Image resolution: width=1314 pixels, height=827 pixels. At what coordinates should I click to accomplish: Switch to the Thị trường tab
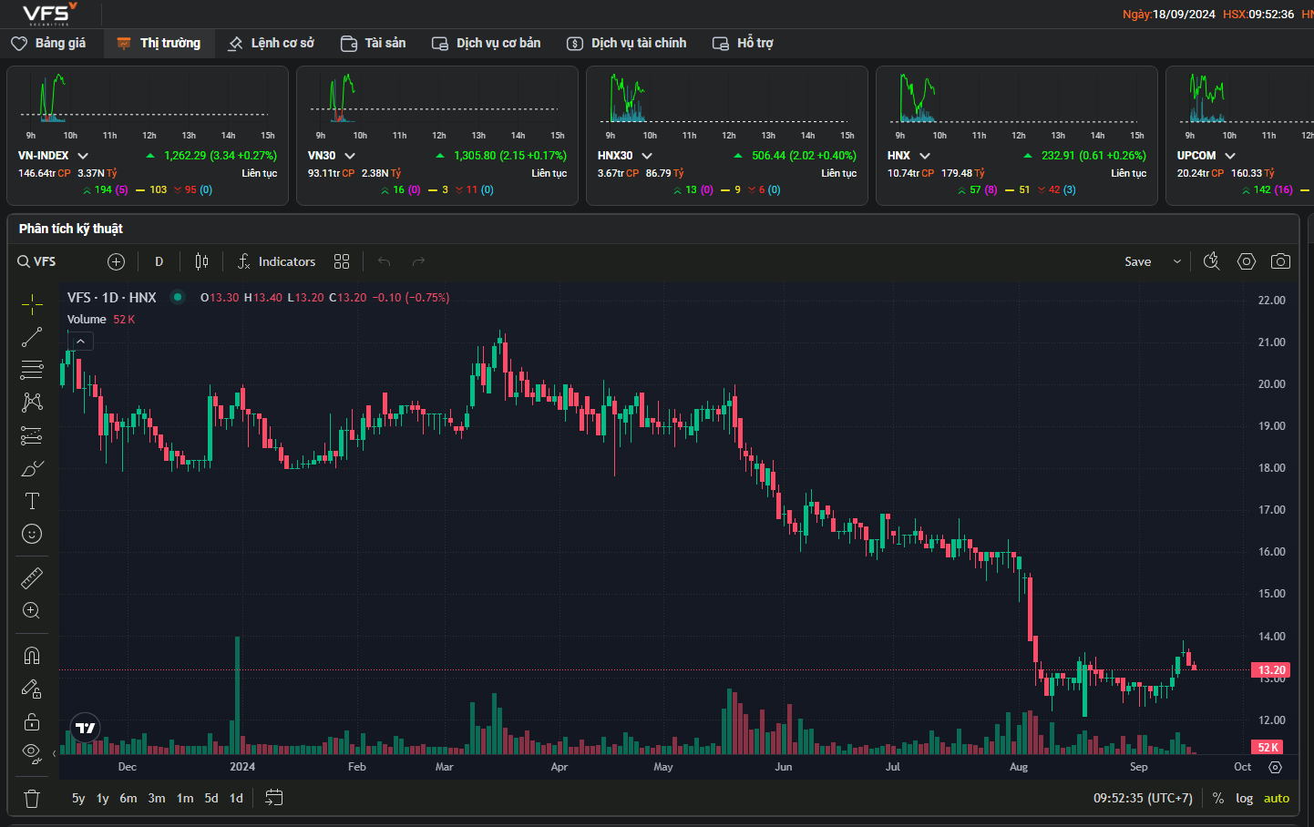click(159, 43)
